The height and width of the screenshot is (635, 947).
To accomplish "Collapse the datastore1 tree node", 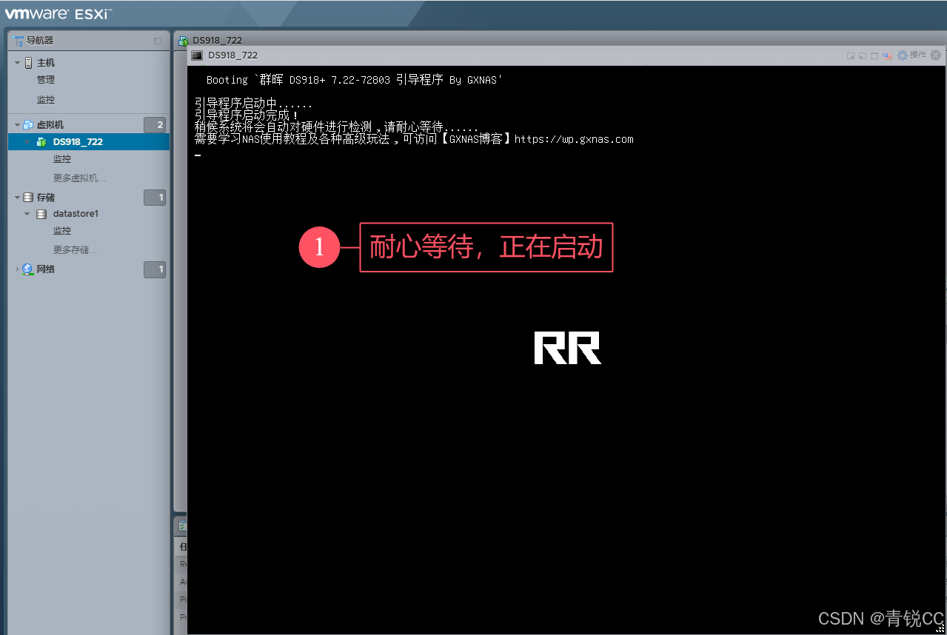I will point(28,214).
